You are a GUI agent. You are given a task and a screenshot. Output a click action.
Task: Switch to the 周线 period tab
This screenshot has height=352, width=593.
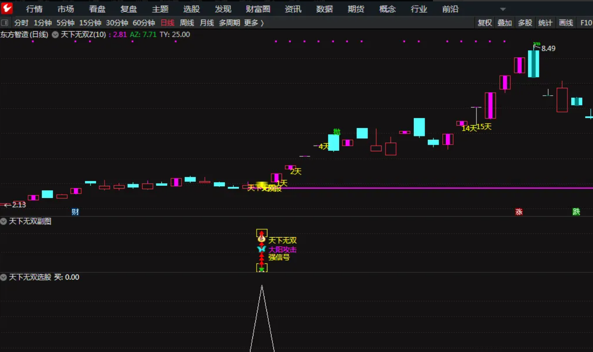tap(187, 22)
